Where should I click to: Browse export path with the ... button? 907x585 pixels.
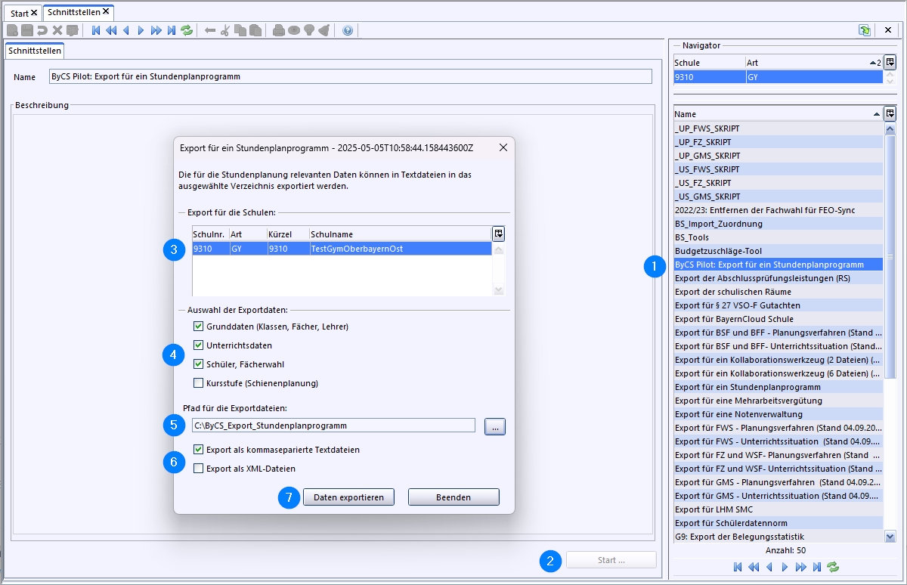pos(495,427)
